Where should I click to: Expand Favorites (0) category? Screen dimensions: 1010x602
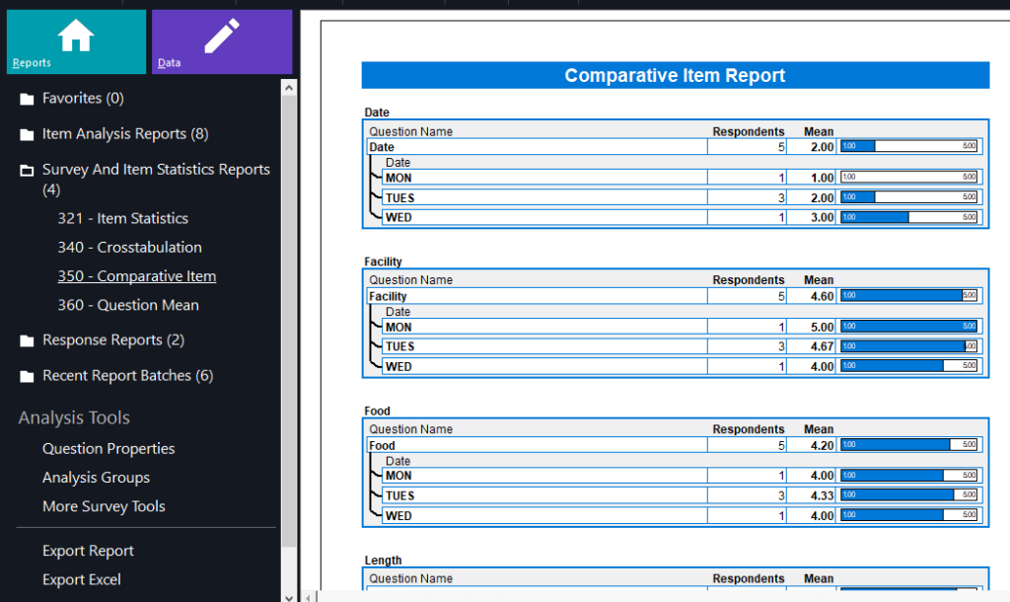(83, 98)
